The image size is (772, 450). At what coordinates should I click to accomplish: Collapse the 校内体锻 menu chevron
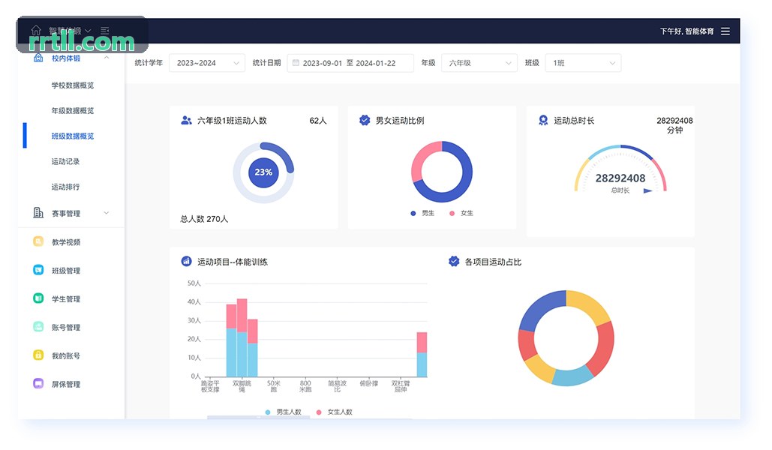107,58
